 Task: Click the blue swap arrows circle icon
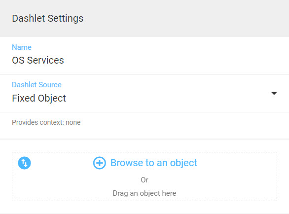point(24,163)
